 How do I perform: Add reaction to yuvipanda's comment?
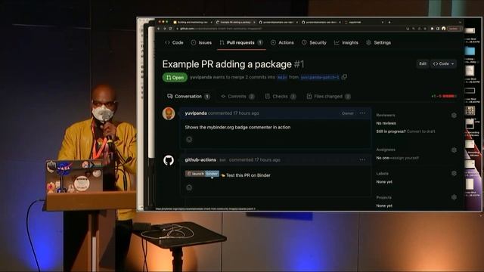tap(189, 139)
